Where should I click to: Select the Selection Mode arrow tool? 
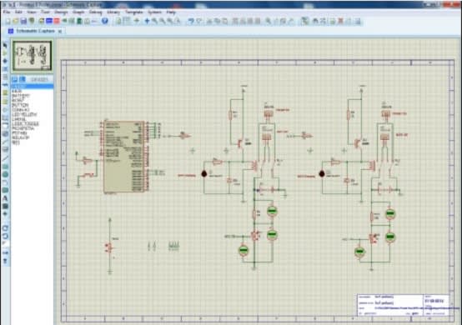coord(5,45)
